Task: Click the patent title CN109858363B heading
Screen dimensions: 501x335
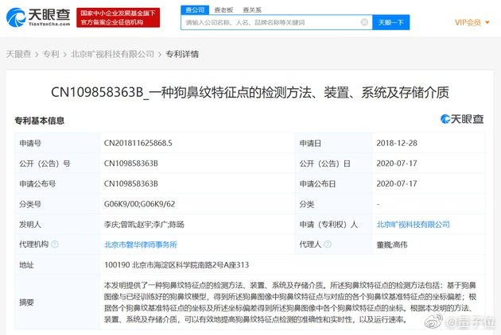Action: point(250,93)
